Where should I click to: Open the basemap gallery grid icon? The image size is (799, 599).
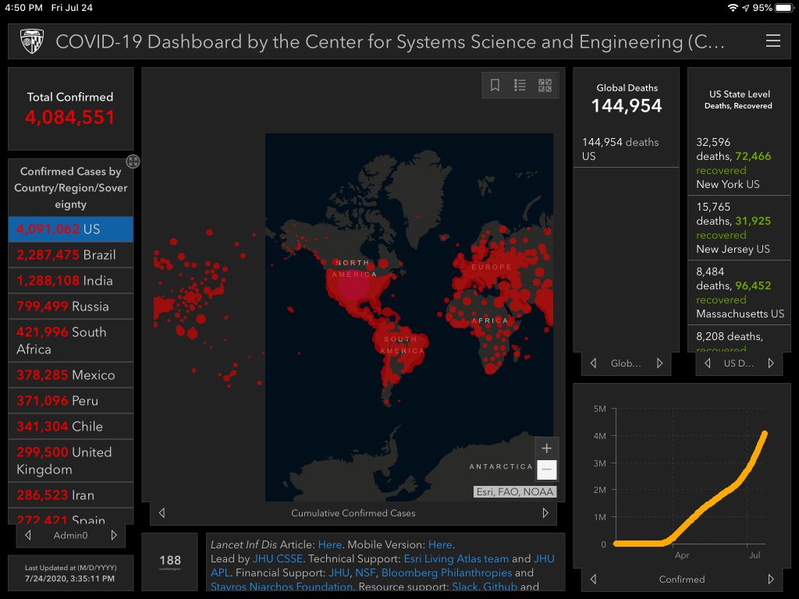(545, 86)
